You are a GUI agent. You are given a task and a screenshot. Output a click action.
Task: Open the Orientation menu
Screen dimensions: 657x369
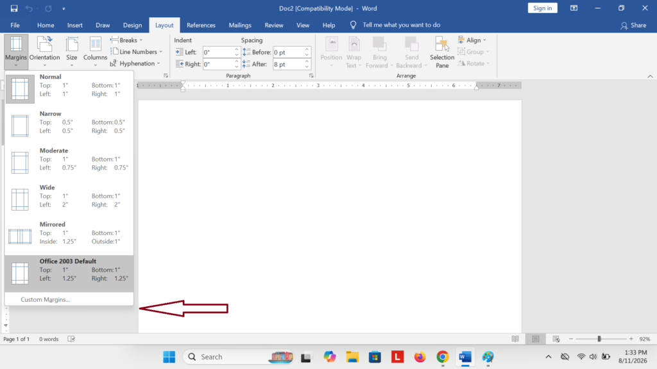pos(44,52)
